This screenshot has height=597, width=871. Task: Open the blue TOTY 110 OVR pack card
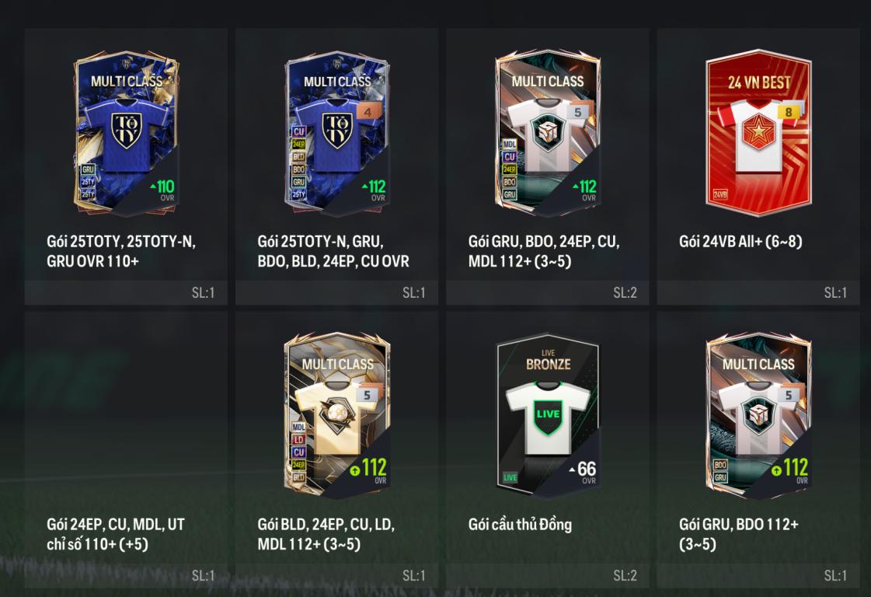coord(126,134)
